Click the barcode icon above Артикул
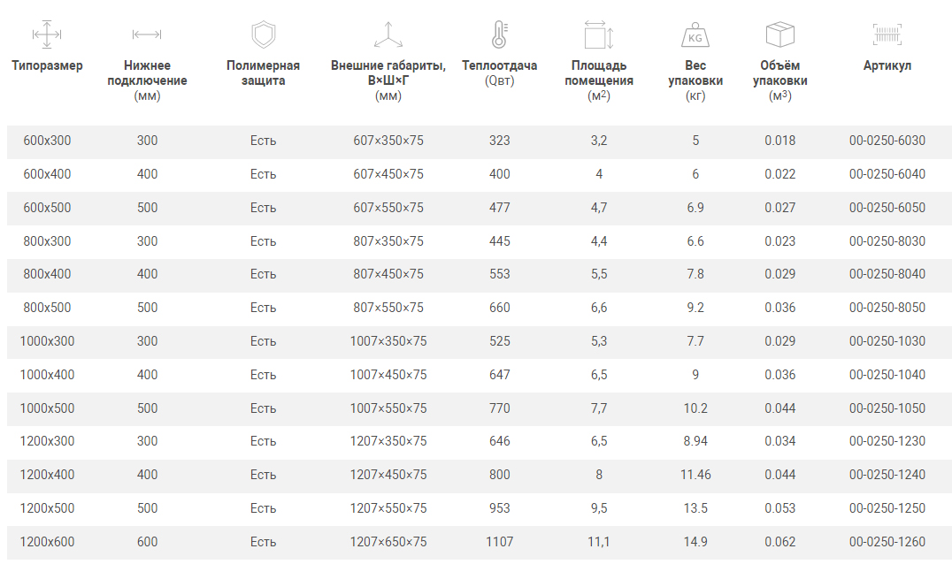The width and height of the screenshot is (952, 587). 887,35
